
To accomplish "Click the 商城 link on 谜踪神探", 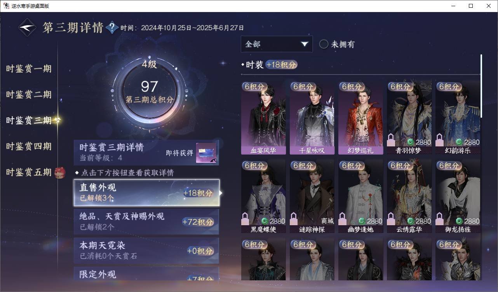I will 327,221.
